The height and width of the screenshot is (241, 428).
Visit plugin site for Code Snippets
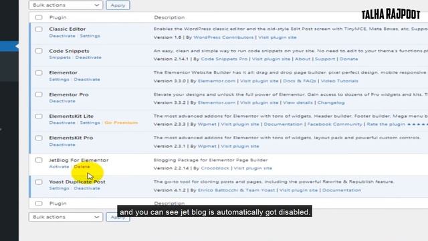click(x=271, y=59)
